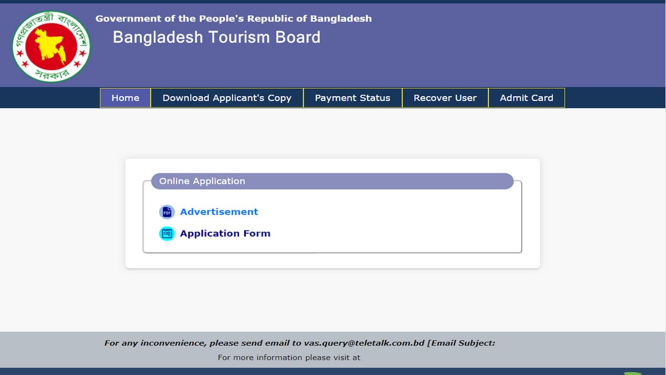666x375 pixels.
Task: Click the green logo in the footer corner
Action: tap(633, 373)
